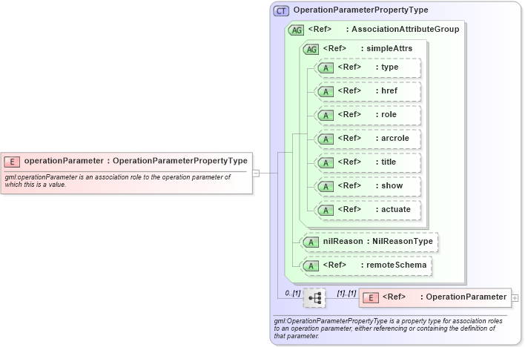Click the AG icon beside AssociationAttributeGroup
Screen dimensions: 525x347
coord(296,30)
